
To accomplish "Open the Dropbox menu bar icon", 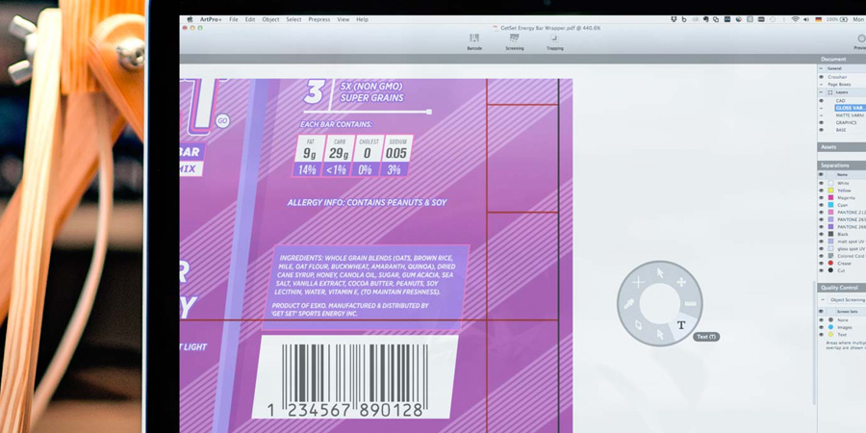I will pyautogui.click(x=674, y=19).
